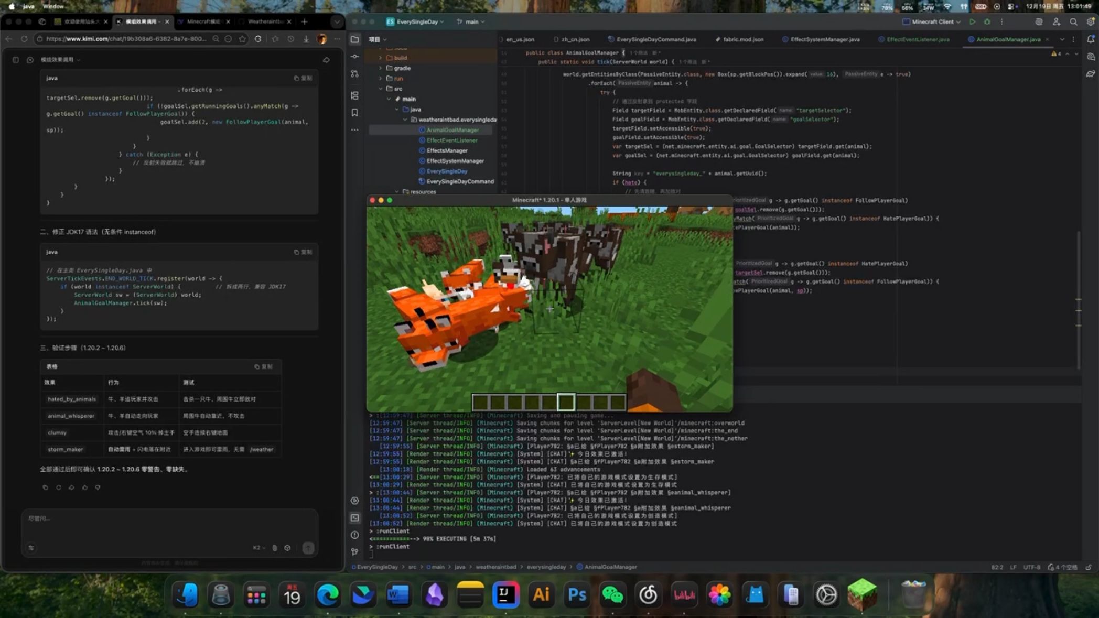Open the main branch dropdown
Screen dimensions: 1099x618
[x=471, y=22]
